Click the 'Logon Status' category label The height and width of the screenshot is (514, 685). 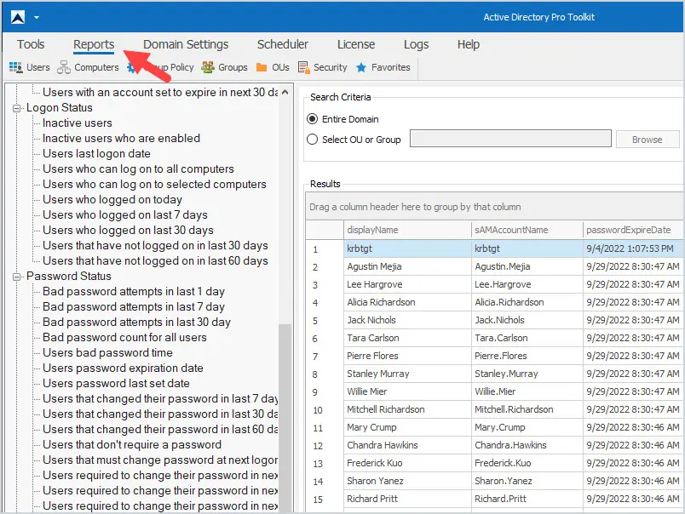[60, 108]
